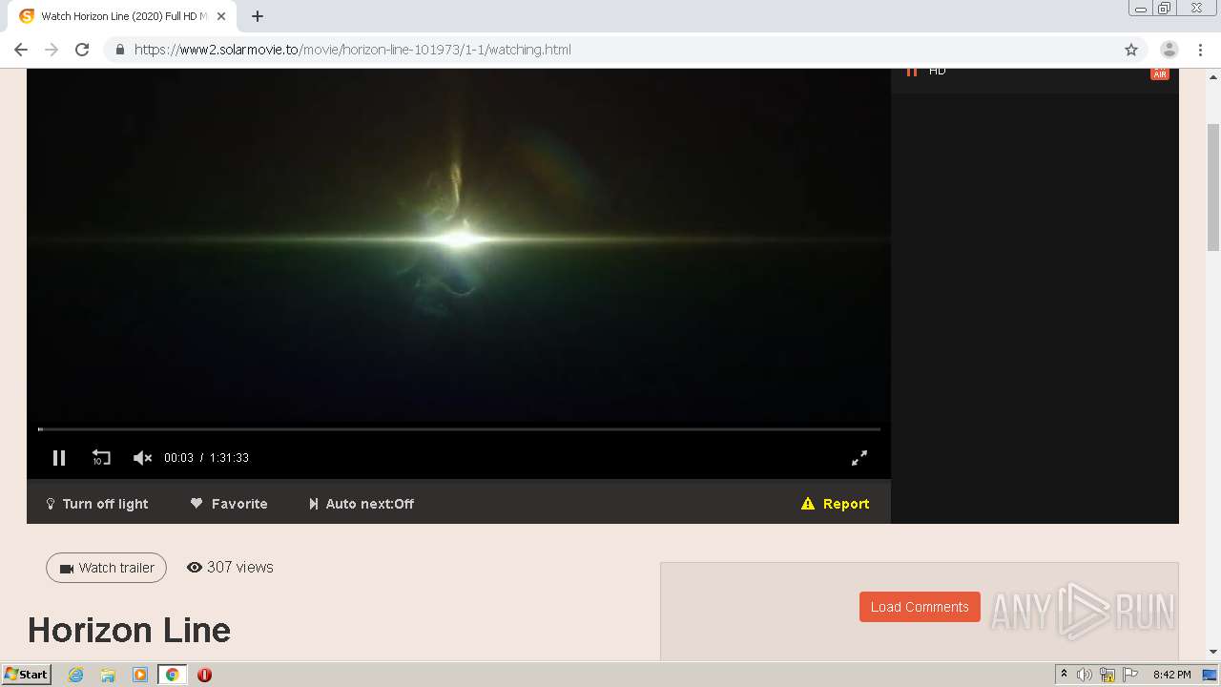Click the Load Comments button

tap(920, 607)
